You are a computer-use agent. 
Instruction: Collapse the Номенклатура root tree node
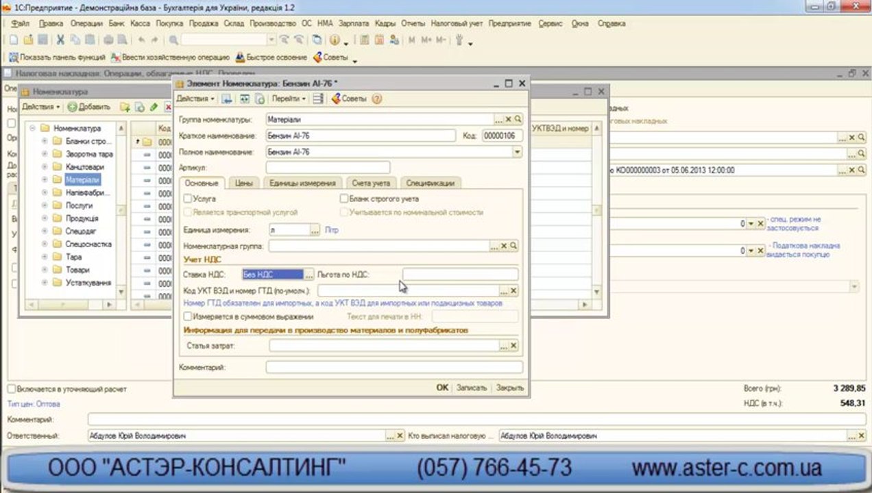click(x=32, y=128)
